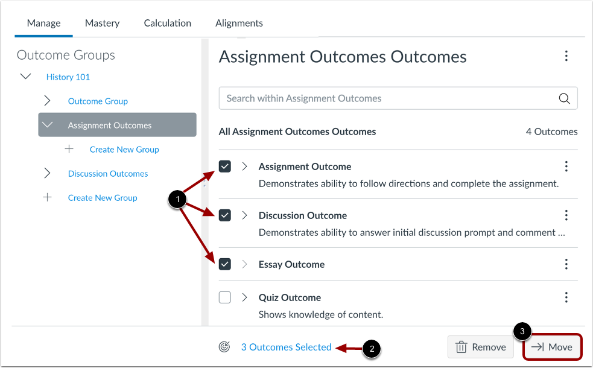Click the trash icon in the Remove button

click(461, 347)
